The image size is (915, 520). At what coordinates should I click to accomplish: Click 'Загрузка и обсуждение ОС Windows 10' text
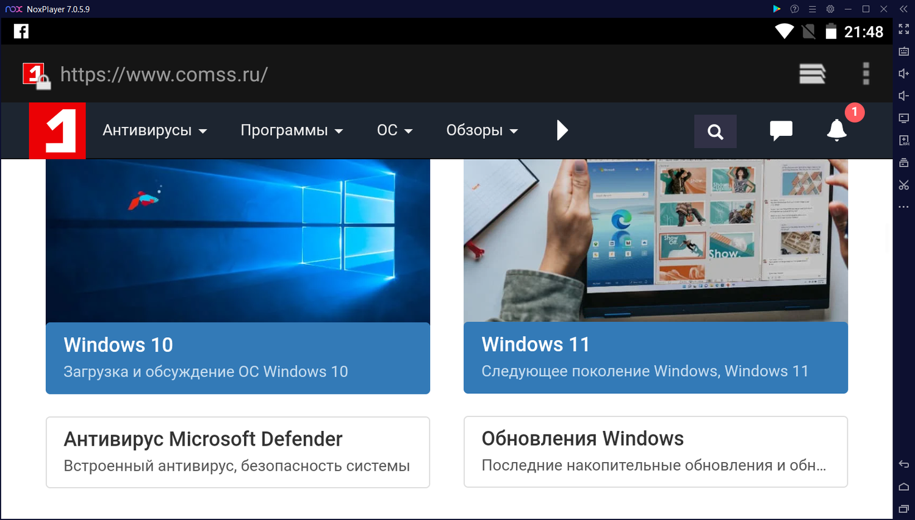click(x=206, y=372)
